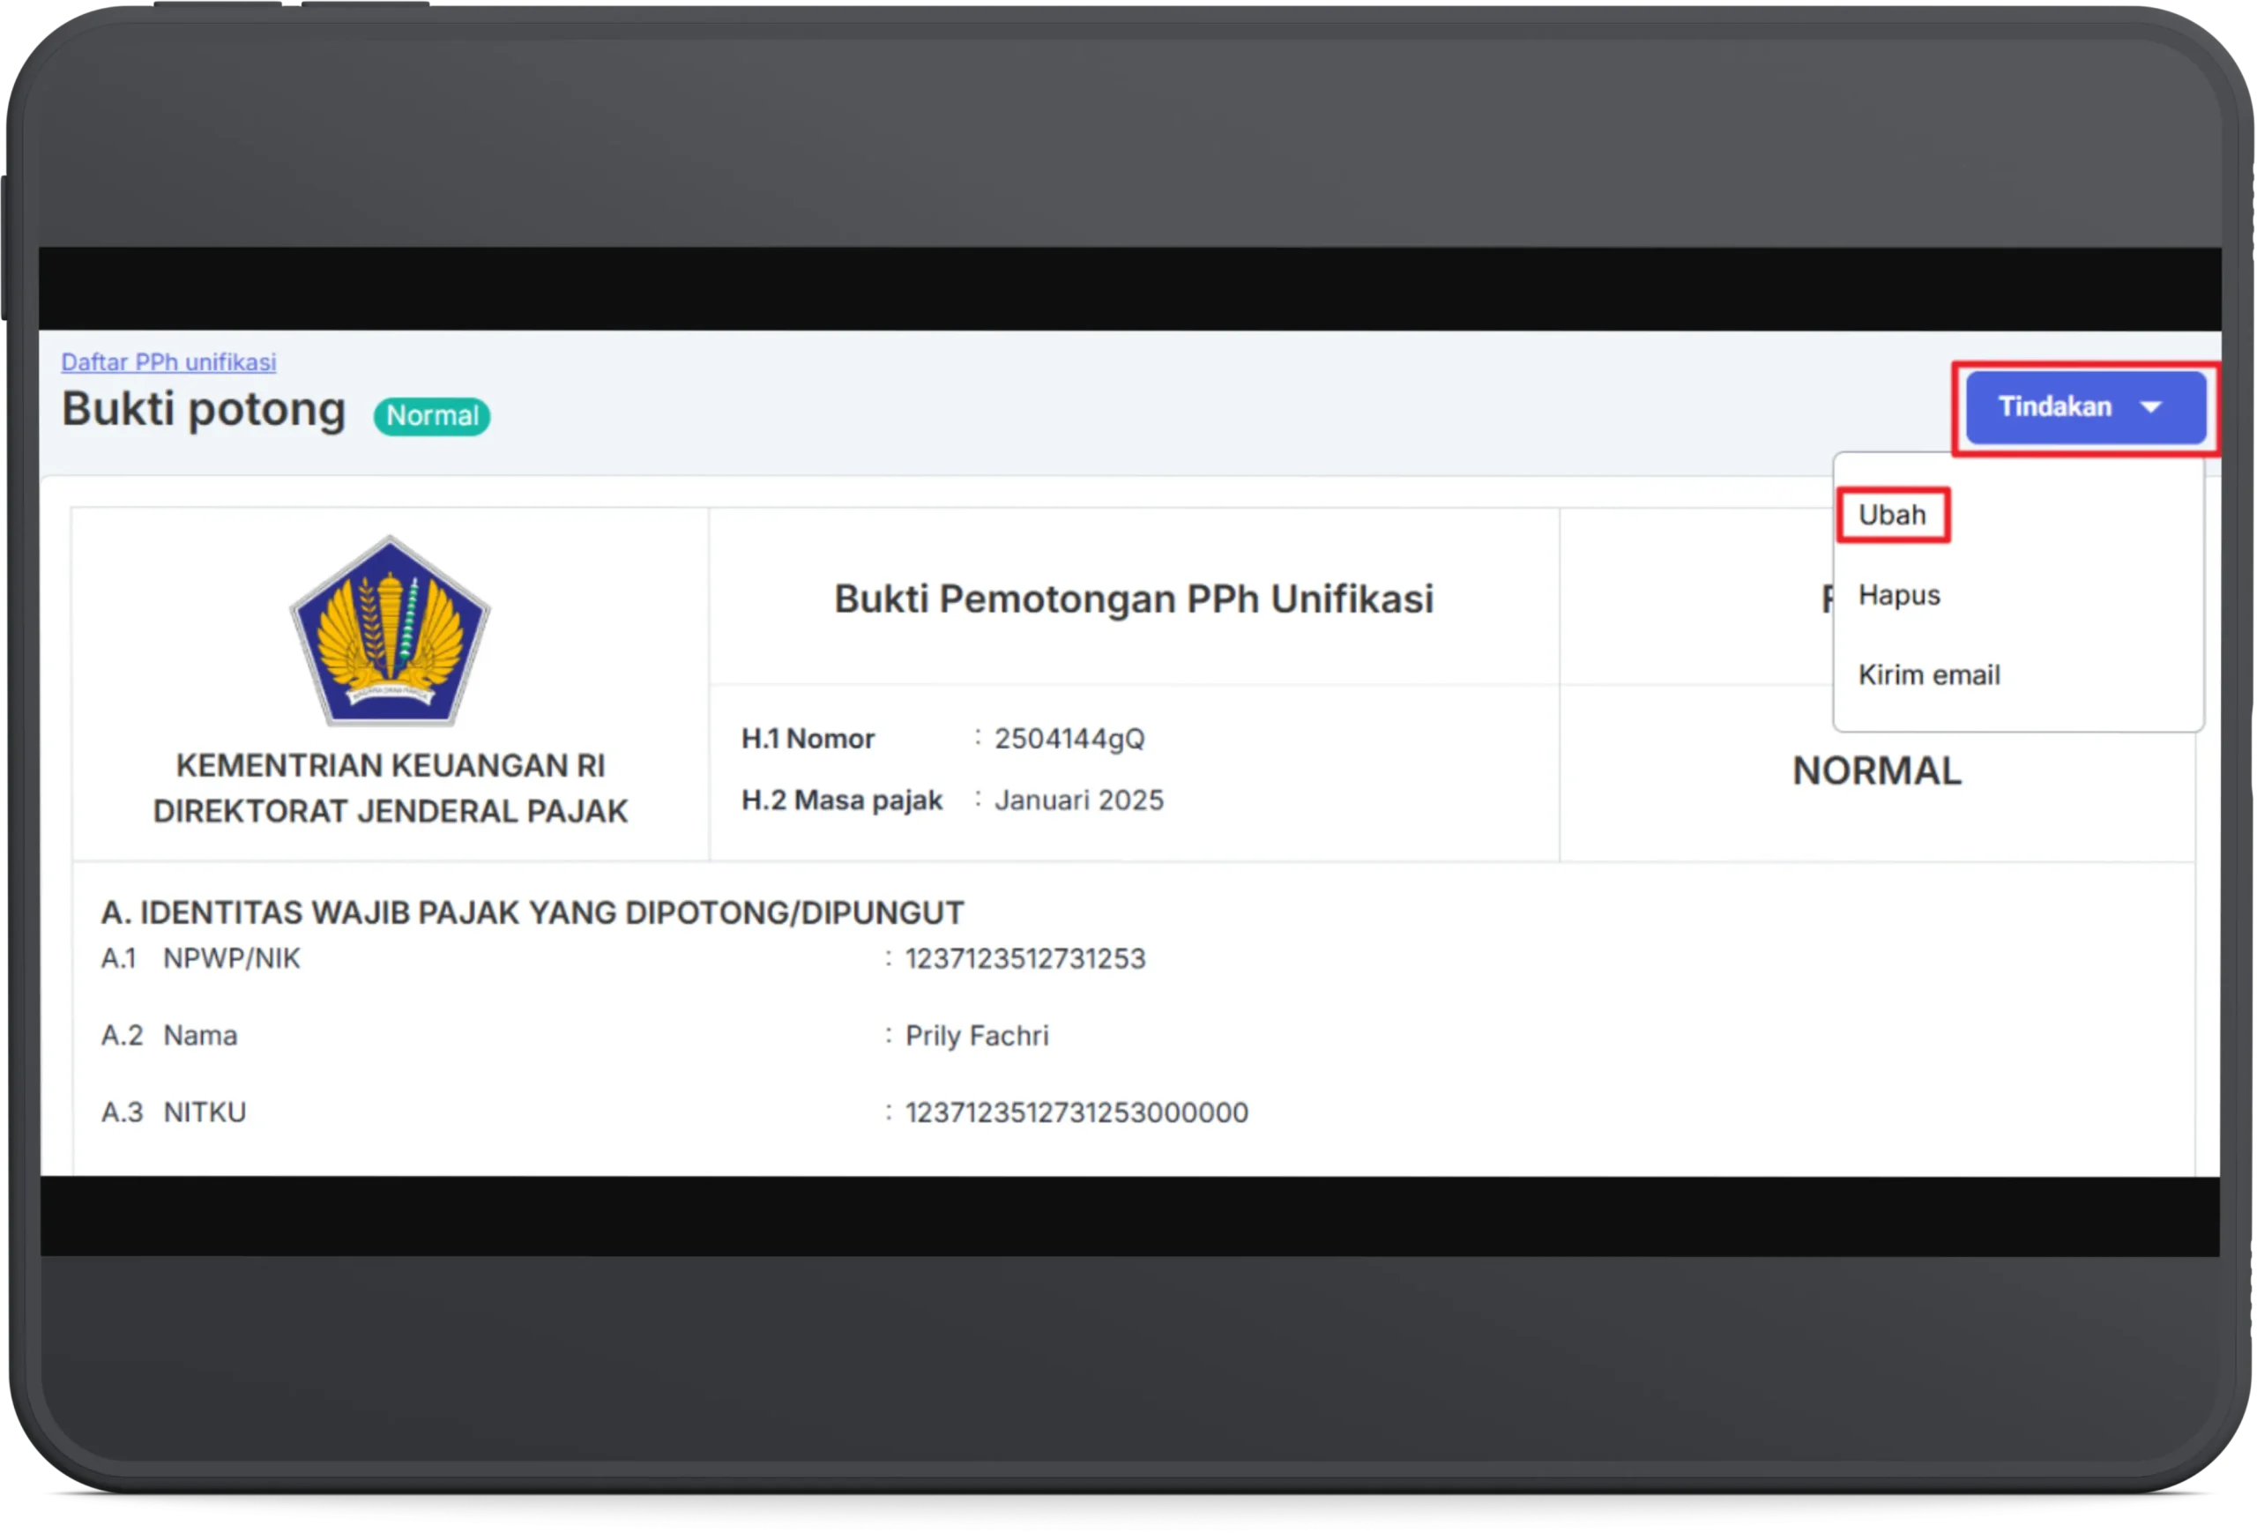This screenshot has height=1540, width=2257.
Task: Click the identitas wajib pajak section header
Action: pyautogui.click(x=533, y=911)
